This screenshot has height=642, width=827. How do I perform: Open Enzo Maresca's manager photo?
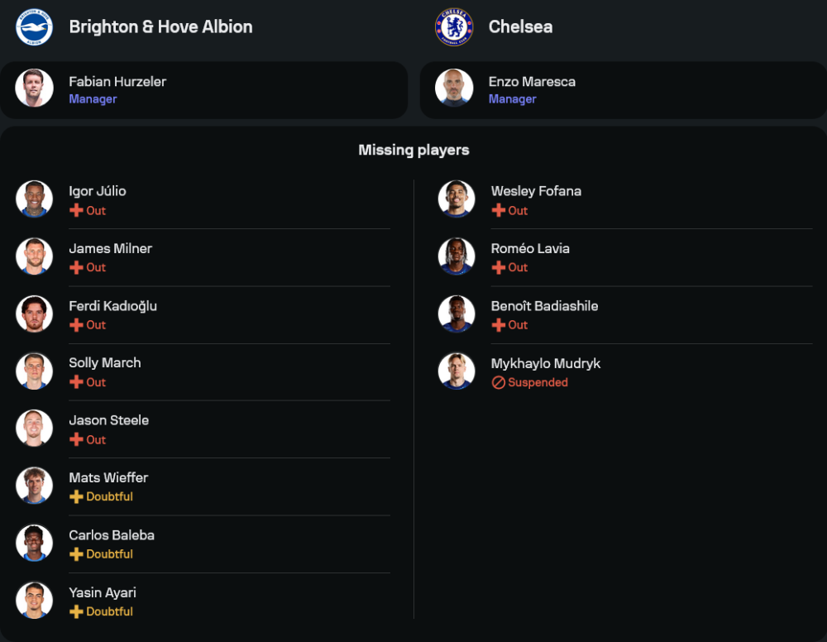coord(454,89)
